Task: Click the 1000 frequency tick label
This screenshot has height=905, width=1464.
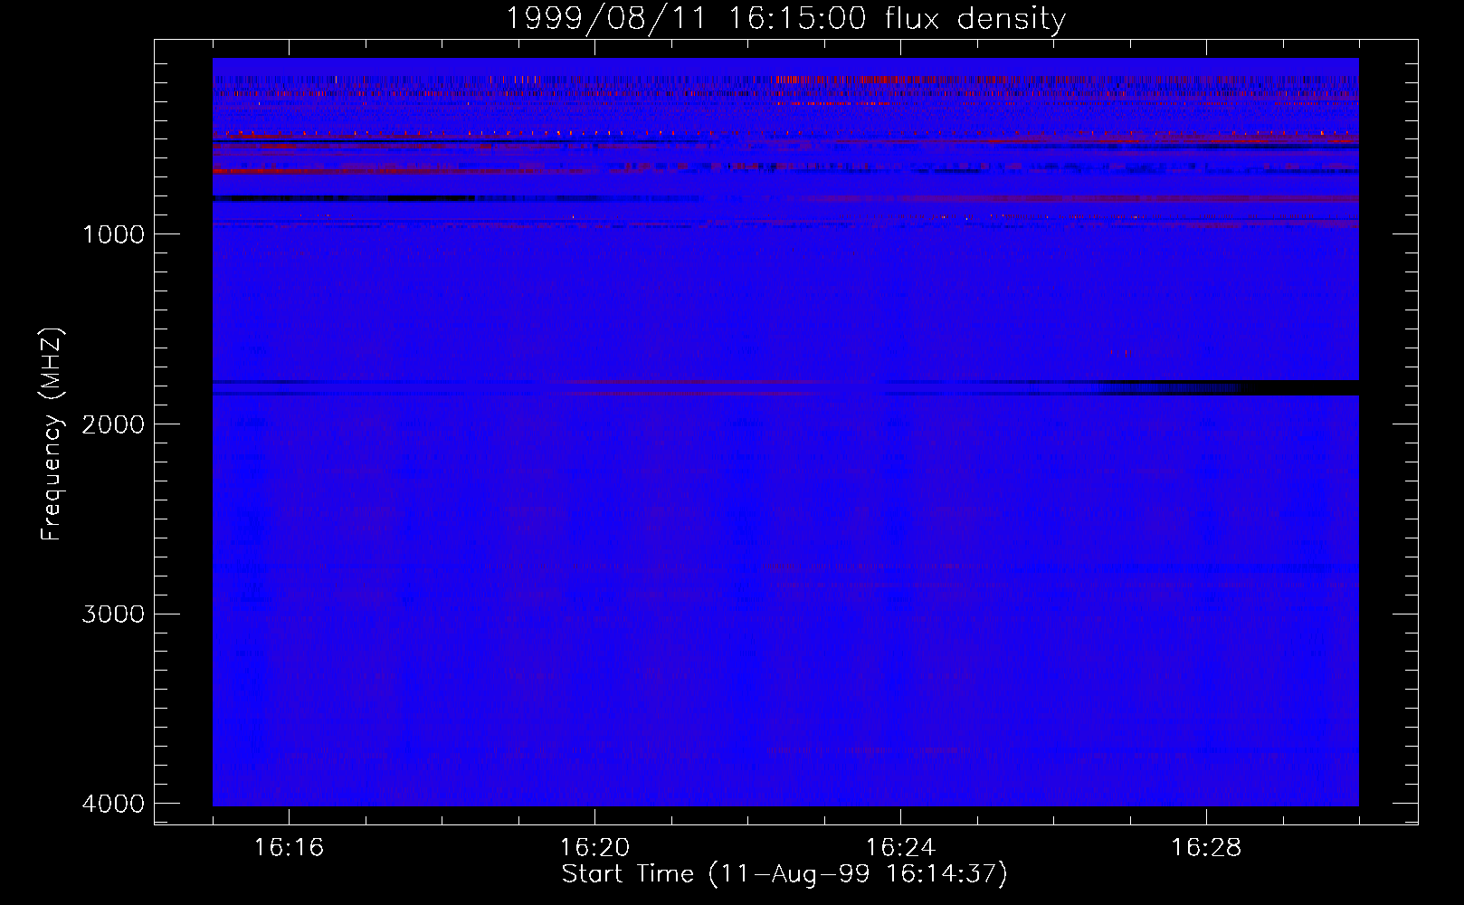Action: [x=113, y=234]
